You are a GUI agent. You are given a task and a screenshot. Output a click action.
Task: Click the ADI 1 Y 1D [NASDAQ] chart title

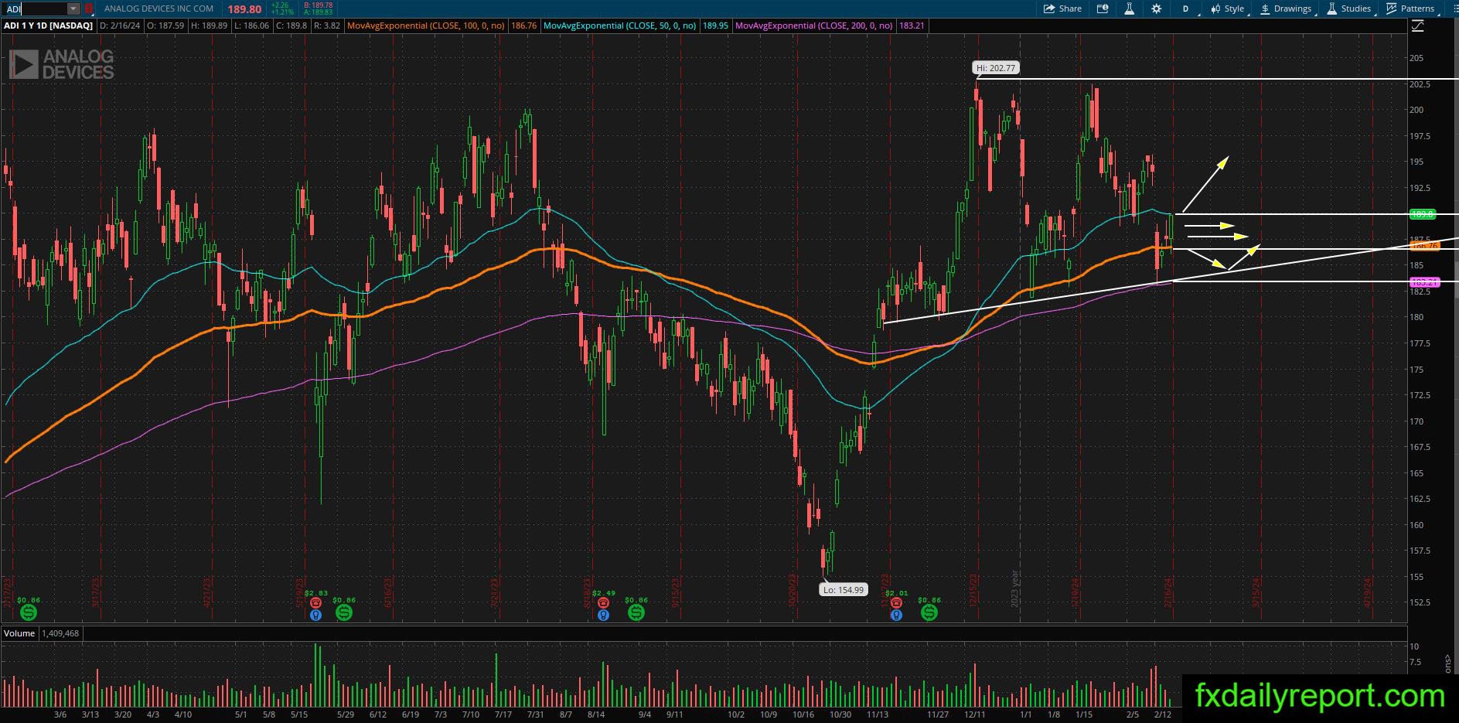(48, 26)
